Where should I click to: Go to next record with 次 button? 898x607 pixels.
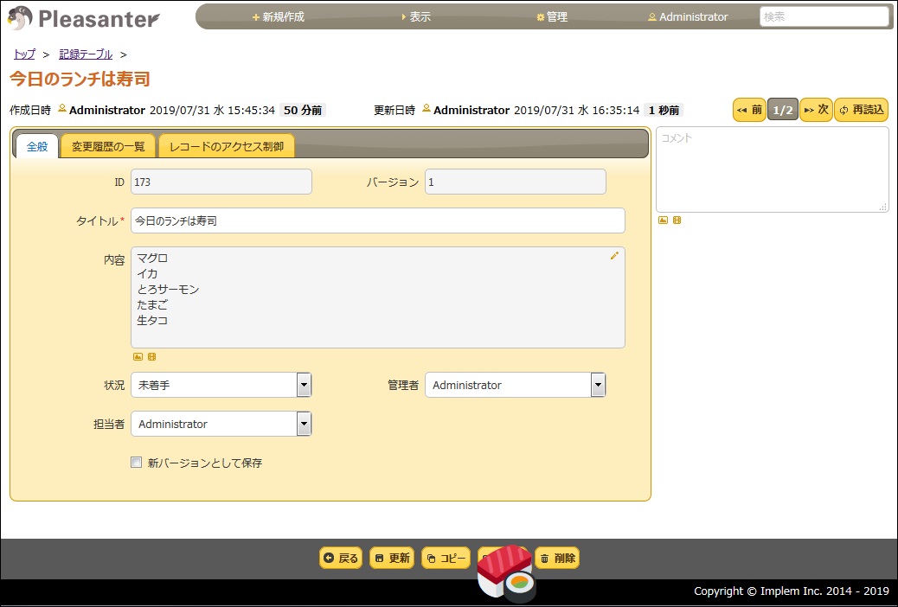point(816,110)
